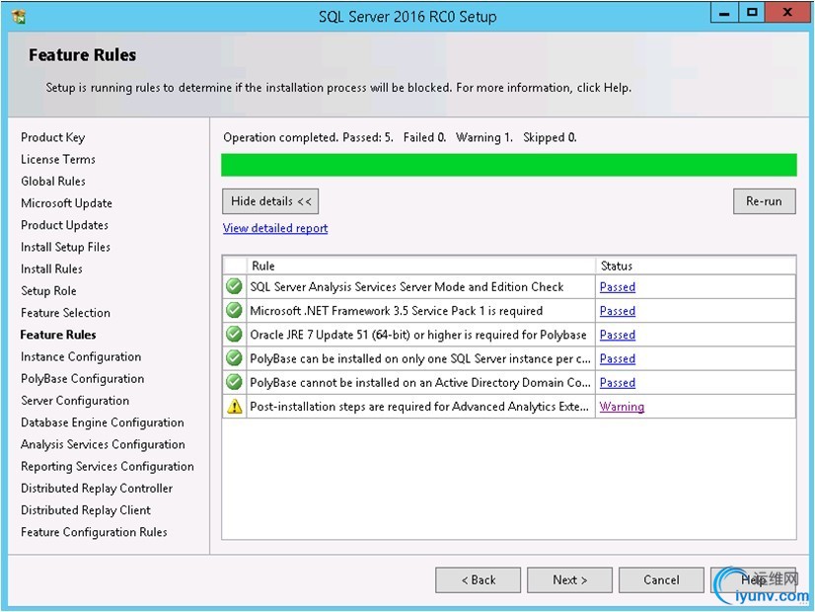Viewport: 815px width, 612px height.
Task: Click 'PolyBase cannot be installed on an Active Directory' text
Action: click(420, 383)
